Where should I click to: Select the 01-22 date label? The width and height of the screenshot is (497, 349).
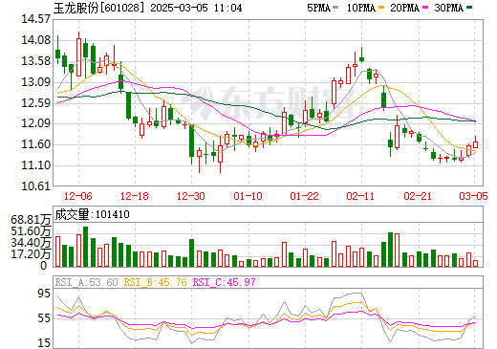click(304, 196)
